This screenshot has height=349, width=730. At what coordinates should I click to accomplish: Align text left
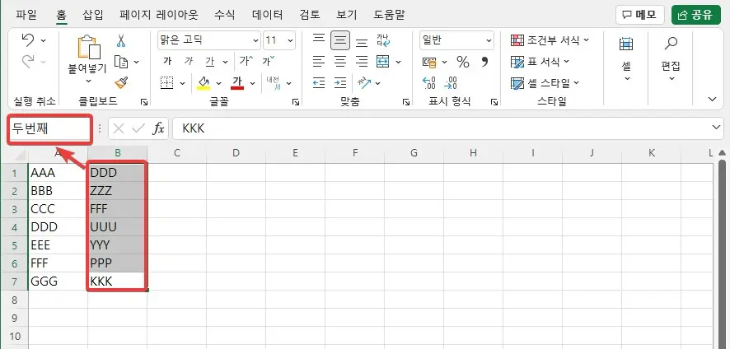pyautogui.click(x=319, y=62)
